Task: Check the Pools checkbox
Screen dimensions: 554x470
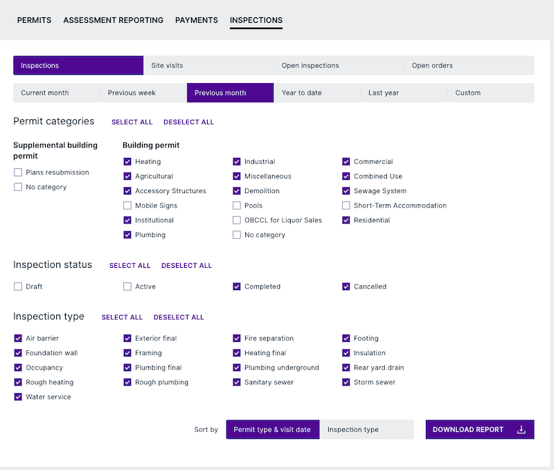Action: pos(237,206)
